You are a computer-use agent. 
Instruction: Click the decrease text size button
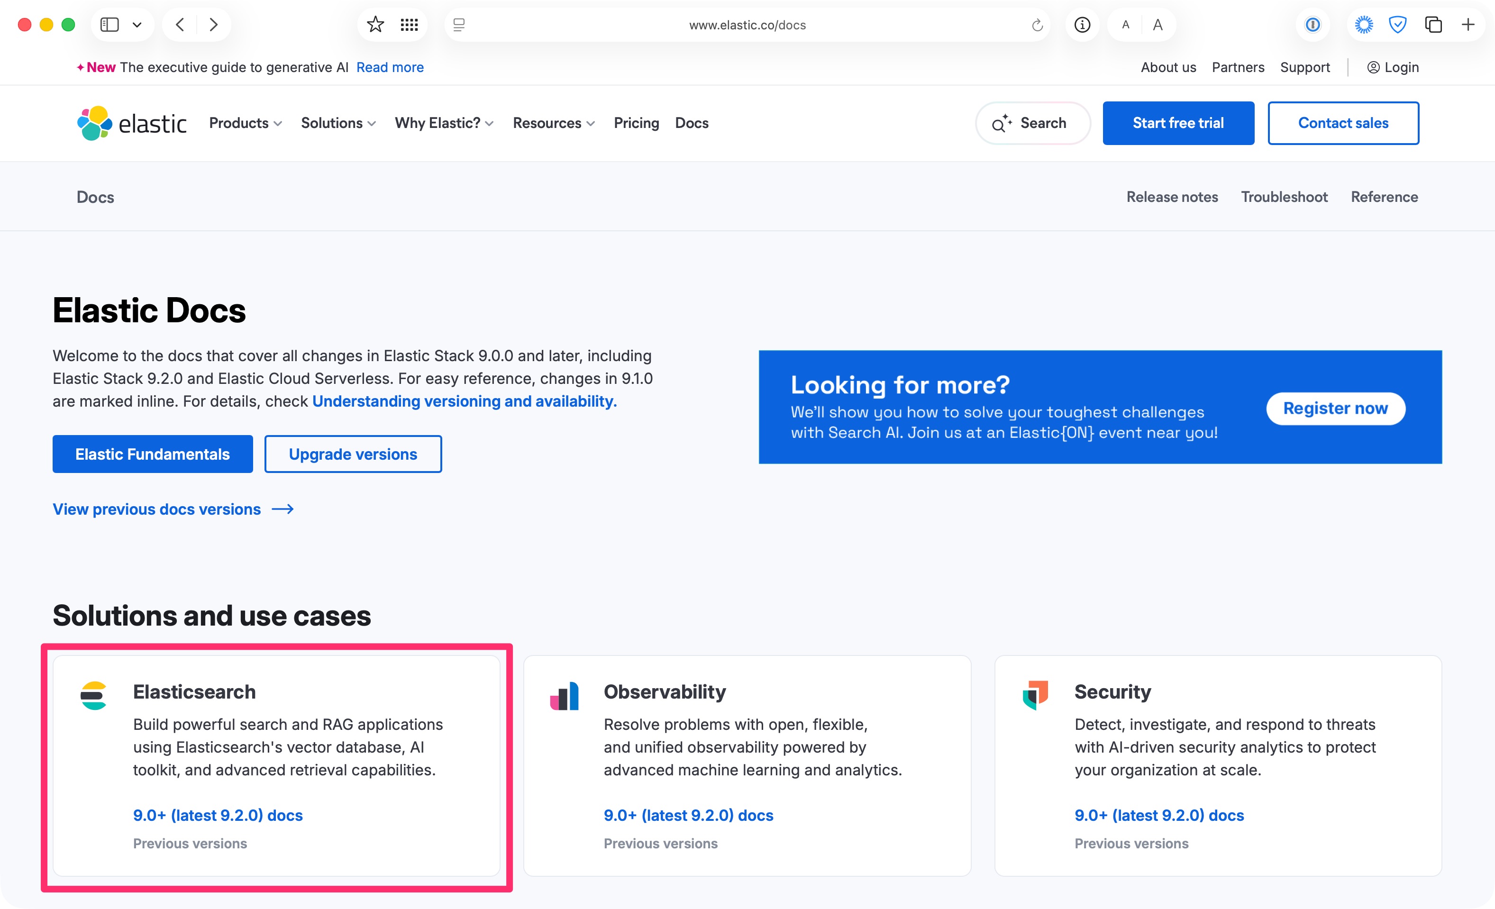pyautogui.click(x=1125, y=25)
